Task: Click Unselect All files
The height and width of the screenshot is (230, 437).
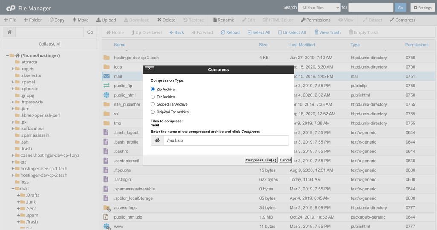Action: 292,32
